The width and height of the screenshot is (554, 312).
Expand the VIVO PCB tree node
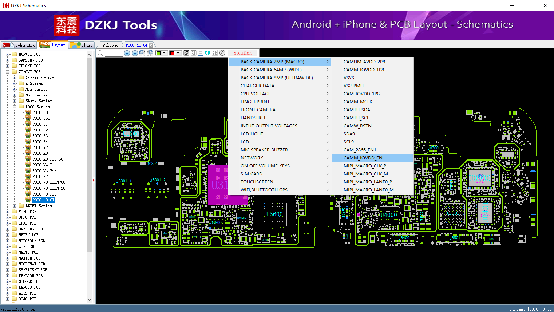[x=7, y=212]
